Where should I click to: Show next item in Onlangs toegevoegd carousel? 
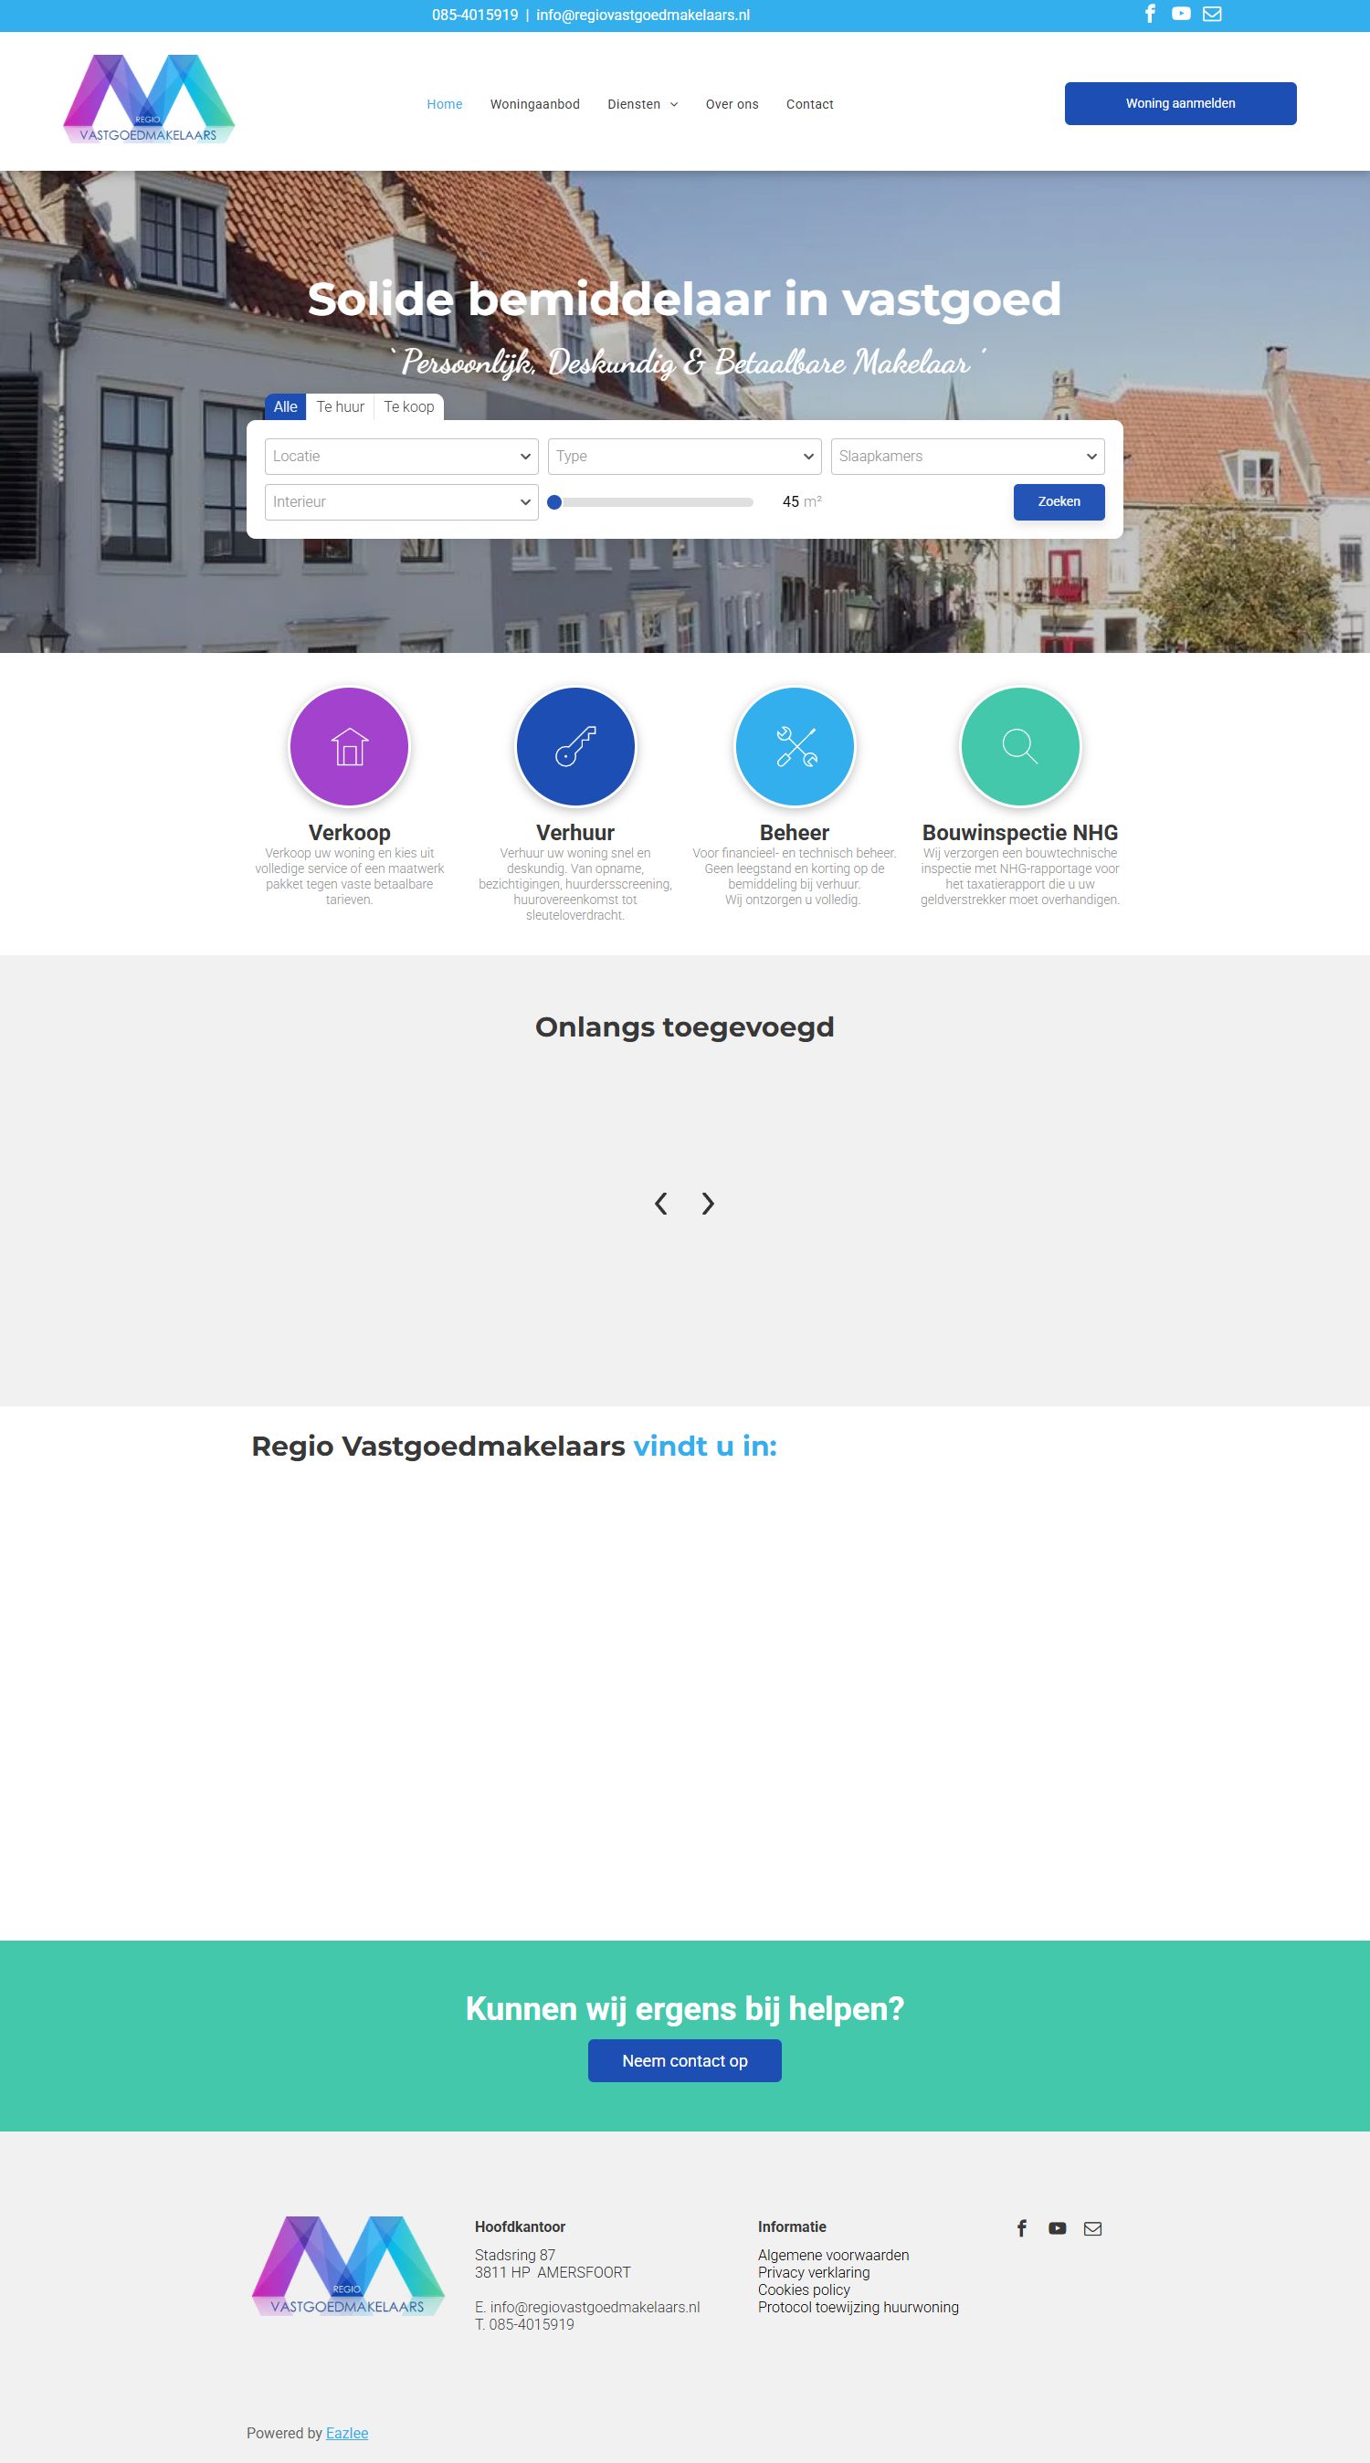(708, 1203)
